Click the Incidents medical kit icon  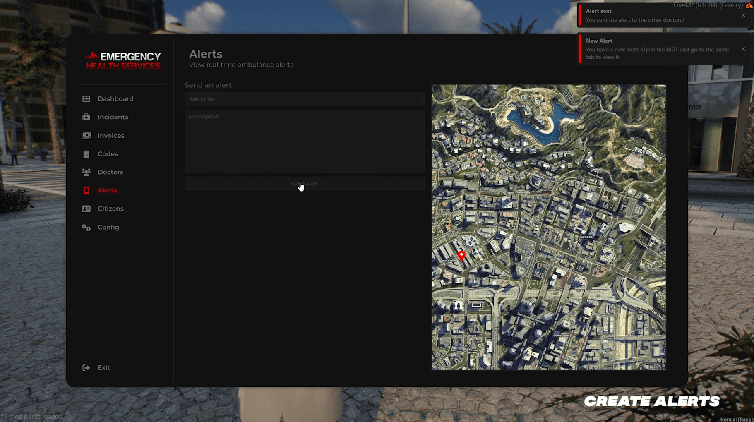coord(86,117)
